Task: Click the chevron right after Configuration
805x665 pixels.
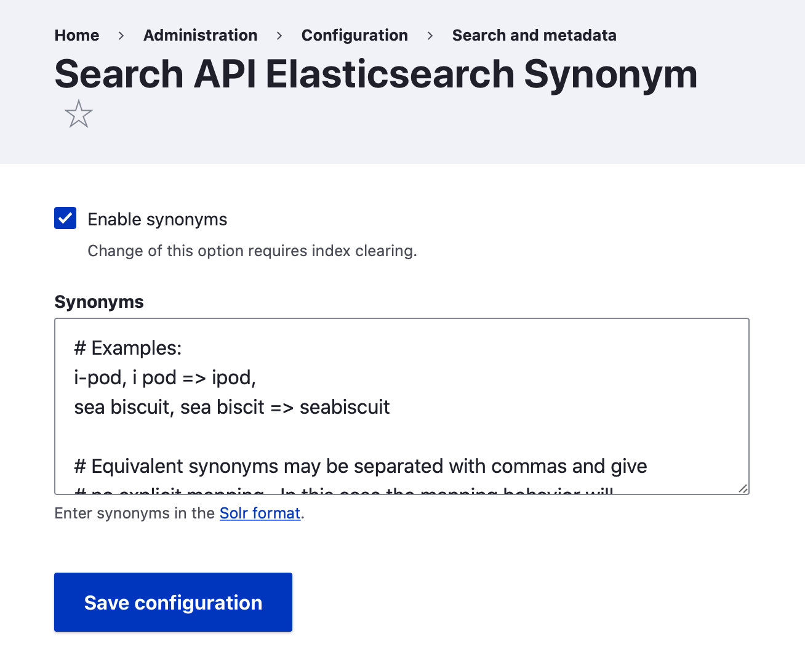Action: click(430, 36)
